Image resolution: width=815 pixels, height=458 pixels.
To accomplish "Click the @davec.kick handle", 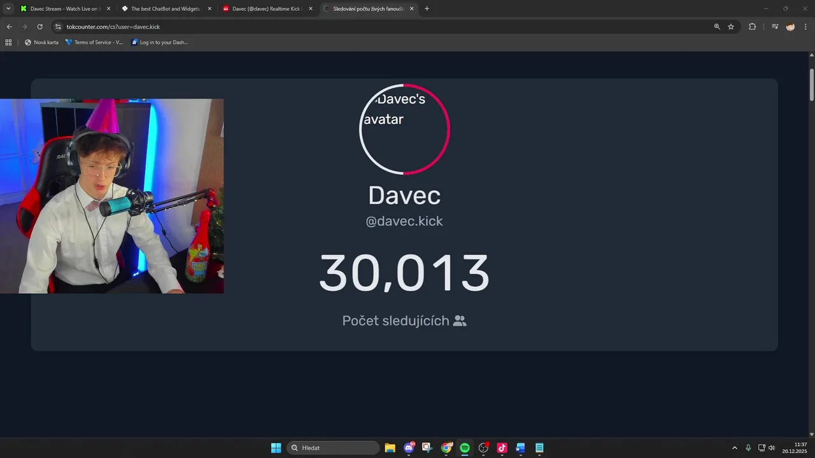I will tap(404, 221).
